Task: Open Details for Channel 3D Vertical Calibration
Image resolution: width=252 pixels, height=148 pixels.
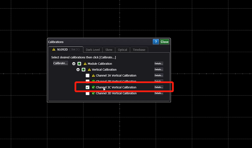Action: (159, 93)
